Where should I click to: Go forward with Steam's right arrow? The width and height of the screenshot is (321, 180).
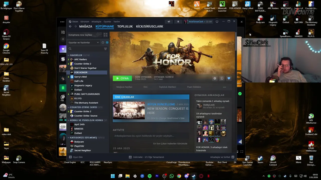(75, 26)
